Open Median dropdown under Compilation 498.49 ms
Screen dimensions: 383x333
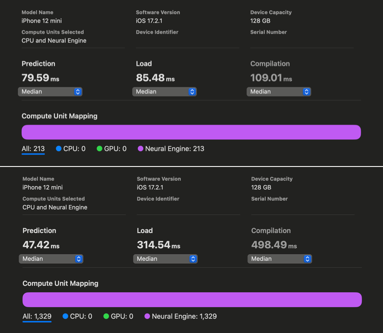point(279,259)
